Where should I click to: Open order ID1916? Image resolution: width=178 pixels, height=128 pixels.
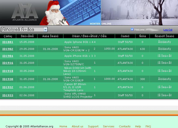tap(8, 63)
